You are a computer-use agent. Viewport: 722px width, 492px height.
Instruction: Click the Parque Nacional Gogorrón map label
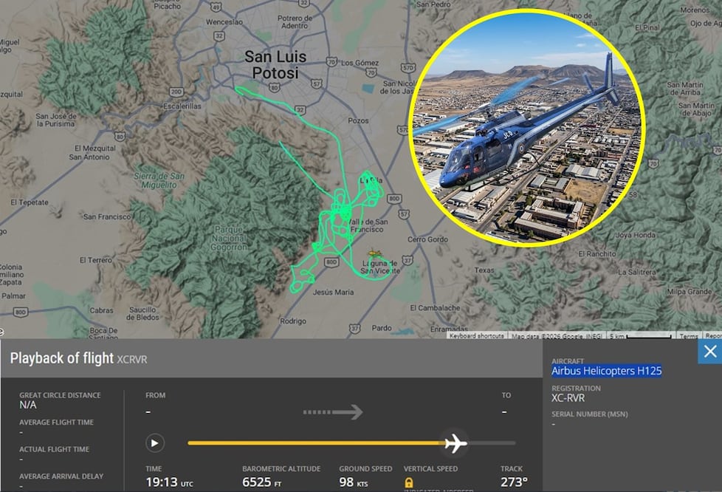coord(229,238)
